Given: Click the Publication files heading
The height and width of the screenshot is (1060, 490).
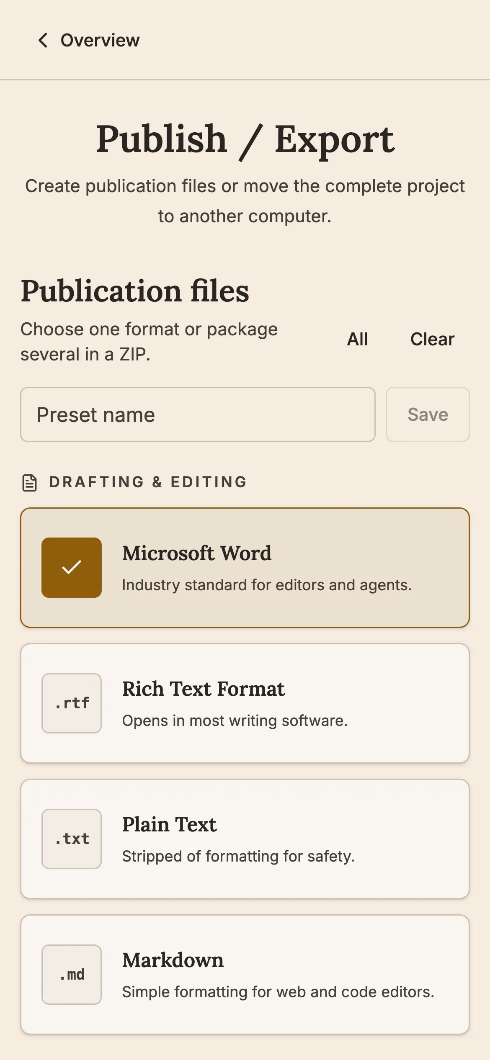Looking at the screenshot, I should click(135, 291).
